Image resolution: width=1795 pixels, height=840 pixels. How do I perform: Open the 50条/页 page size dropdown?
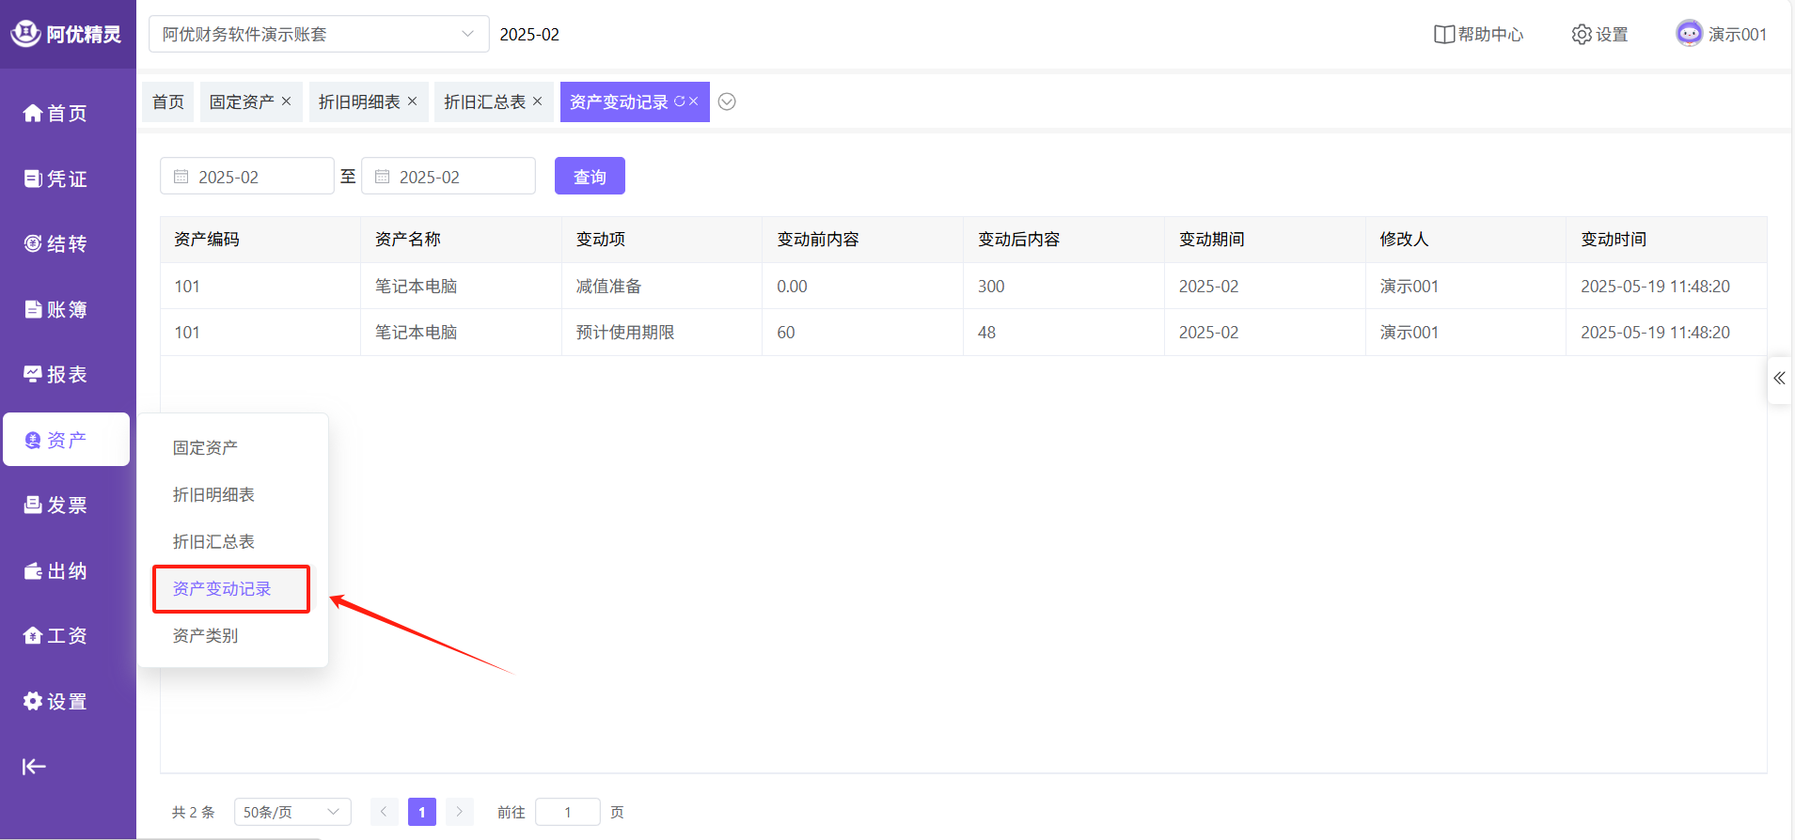(x=291, y=812)
